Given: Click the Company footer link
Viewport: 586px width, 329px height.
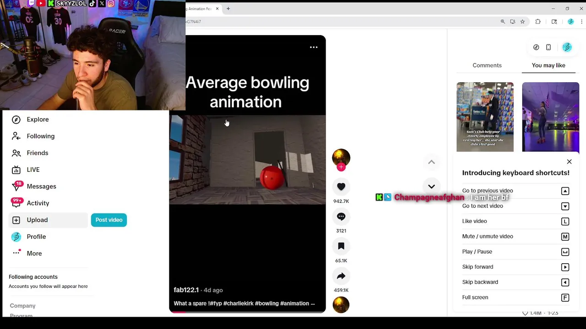Looking at the screenshot, I should coord(22,306).
